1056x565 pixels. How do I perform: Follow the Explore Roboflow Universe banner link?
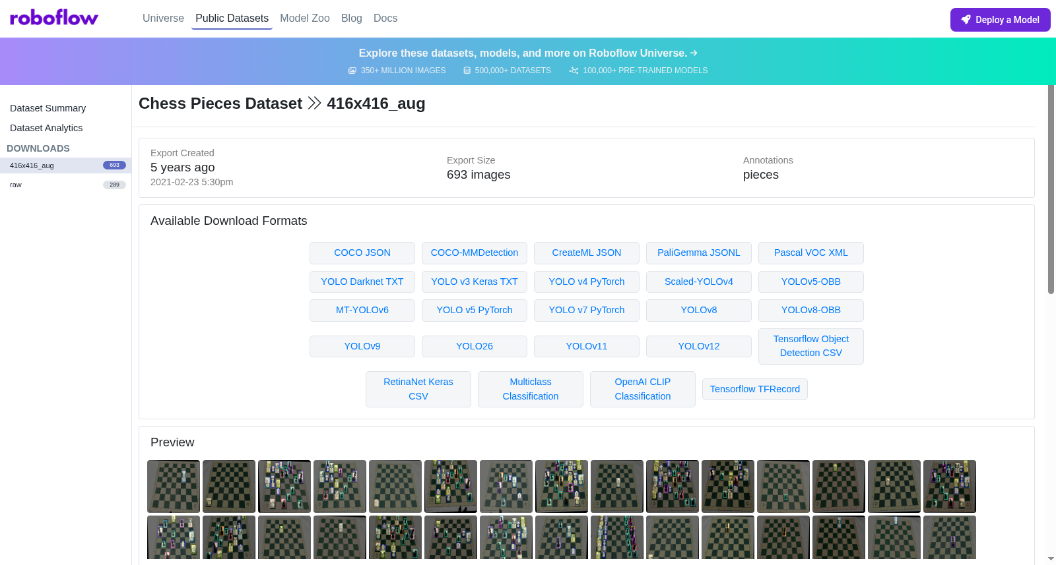[528, 53]
